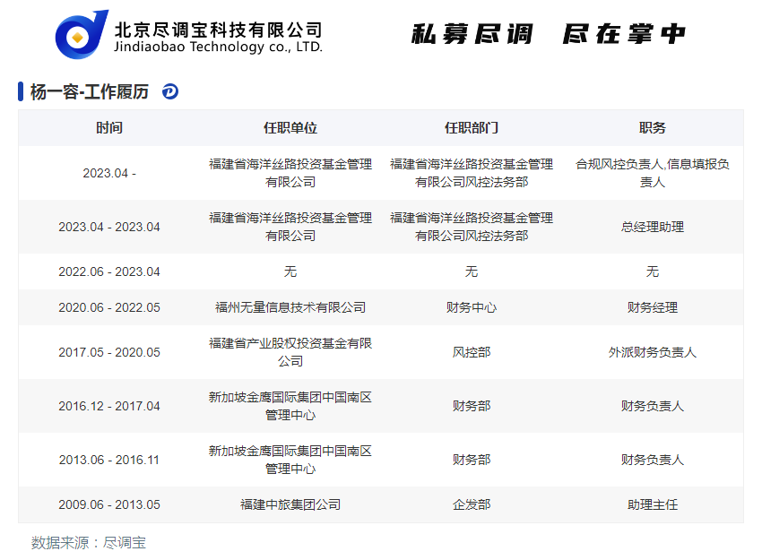Click the 北京尽调宝科技有限公司 company name
The width and height of the screenshot is (762, 560).
coord(218,29)
